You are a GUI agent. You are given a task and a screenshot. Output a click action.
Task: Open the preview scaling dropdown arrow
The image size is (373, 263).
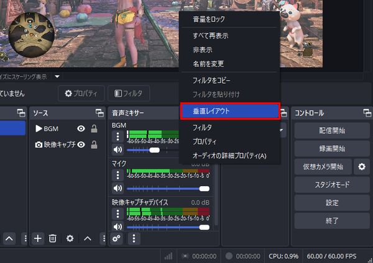(x=57, y=76)
